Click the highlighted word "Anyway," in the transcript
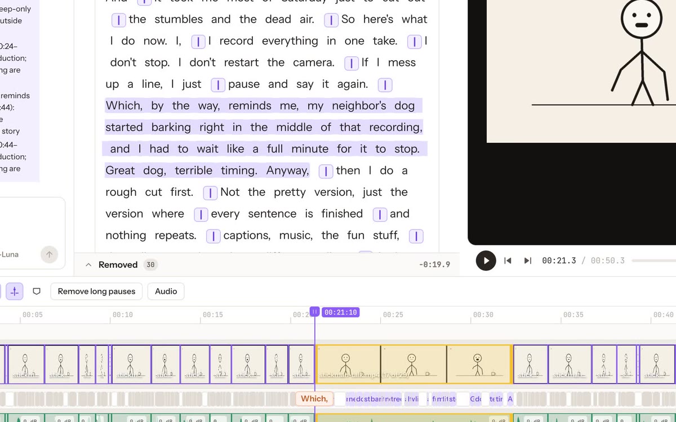This screenshot has height=422, width=676. 287,170
